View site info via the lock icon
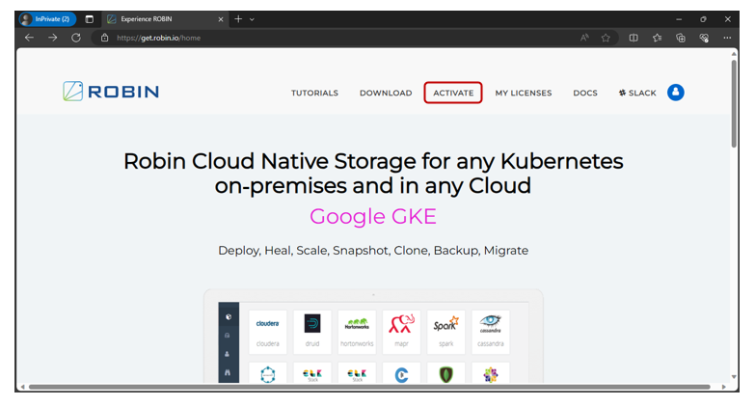 coord(104,38)
